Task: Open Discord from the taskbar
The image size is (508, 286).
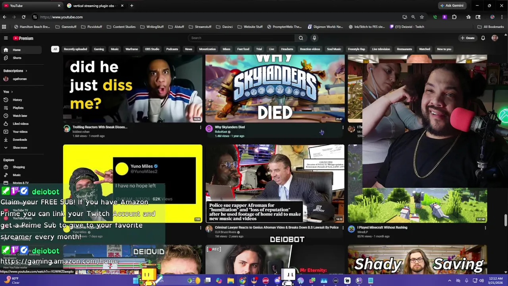Action: tap(277, 281)
